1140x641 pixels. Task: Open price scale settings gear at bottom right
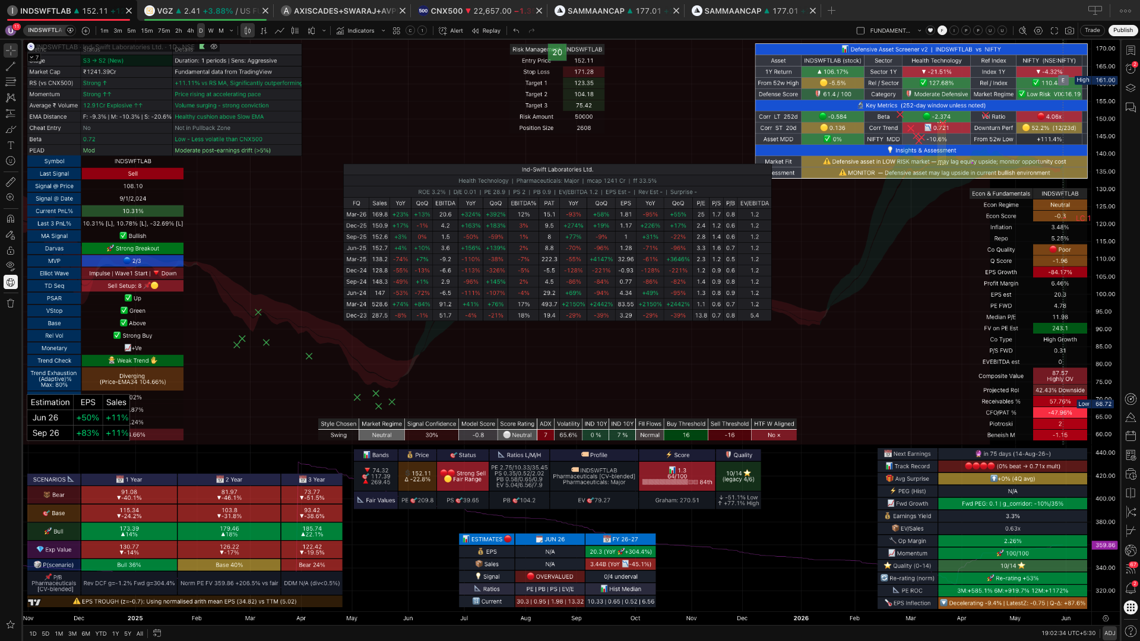pyautogui.click(x=1106, y=618)
